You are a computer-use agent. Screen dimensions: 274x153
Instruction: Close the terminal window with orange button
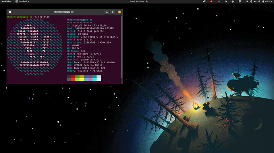click(120, 12)
